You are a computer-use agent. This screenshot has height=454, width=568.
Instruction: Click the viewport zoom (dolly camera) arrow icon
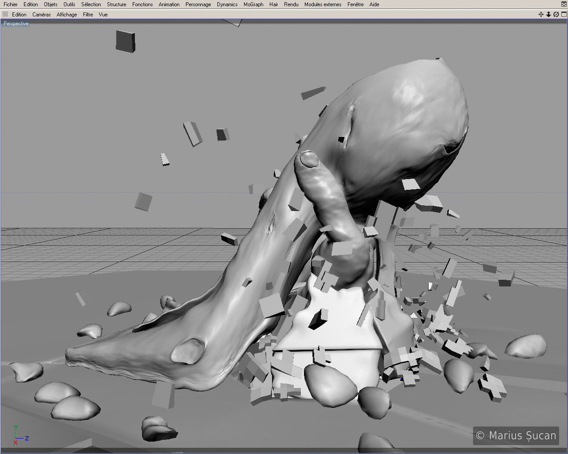[548, 15]
